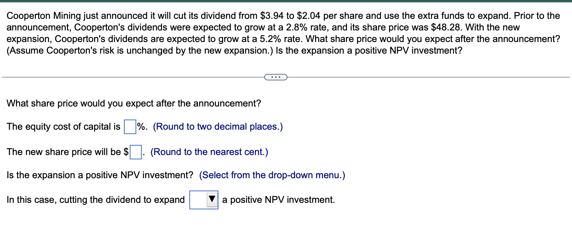Click the text 'a positive NPV investment.'
572x234 pixels.
[278, 199]
